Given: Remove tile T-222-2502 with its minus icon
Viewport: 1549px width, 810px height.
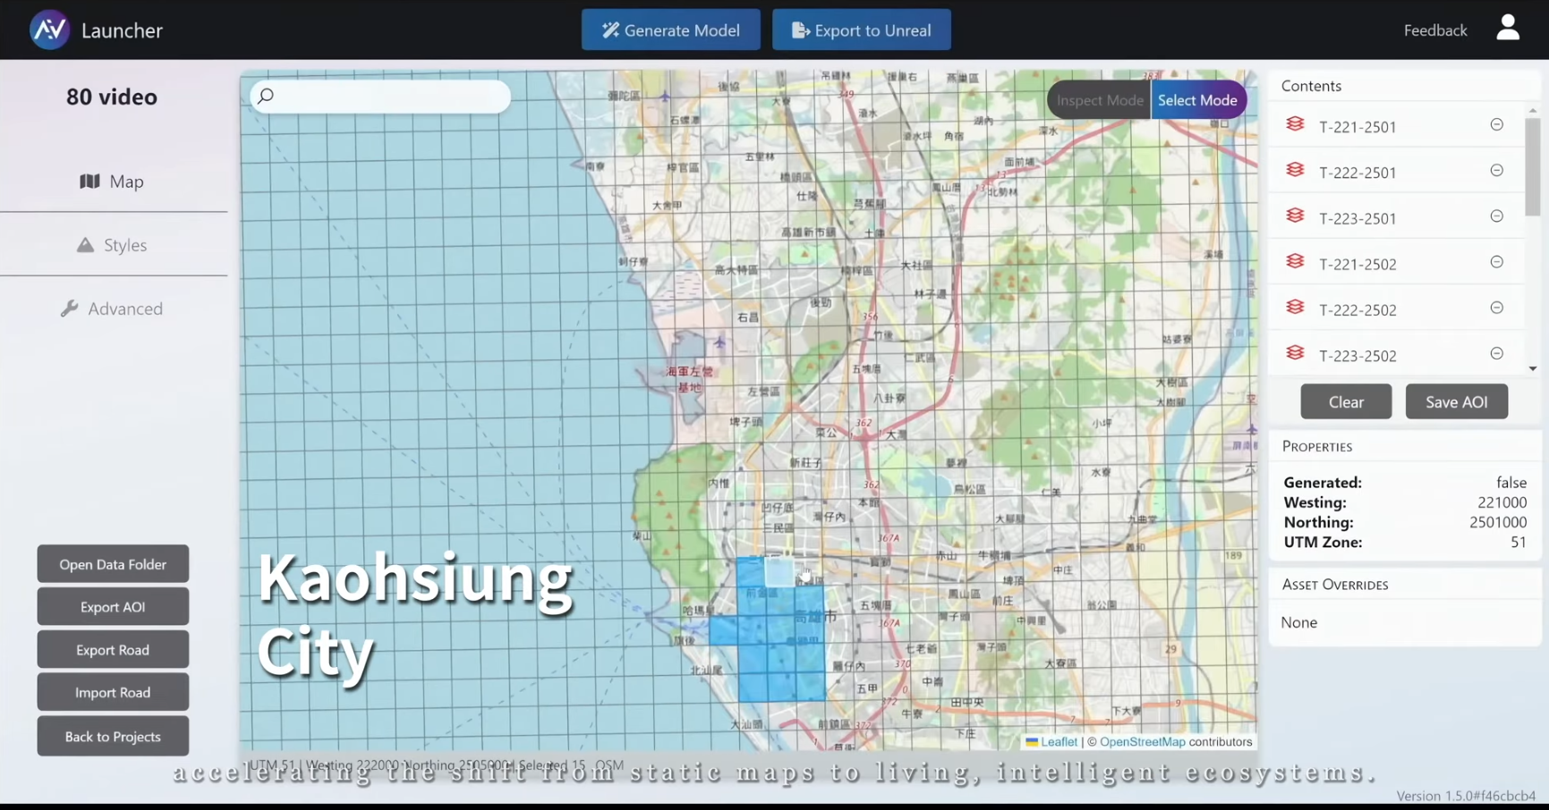Looking at the screenshot, I should click(x=1496, y=308).
